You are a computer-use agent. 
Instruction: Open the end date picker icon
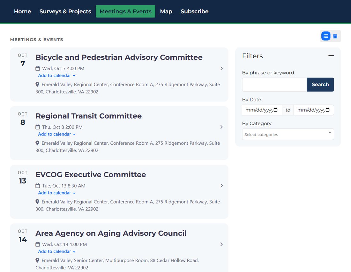[327, 110]
